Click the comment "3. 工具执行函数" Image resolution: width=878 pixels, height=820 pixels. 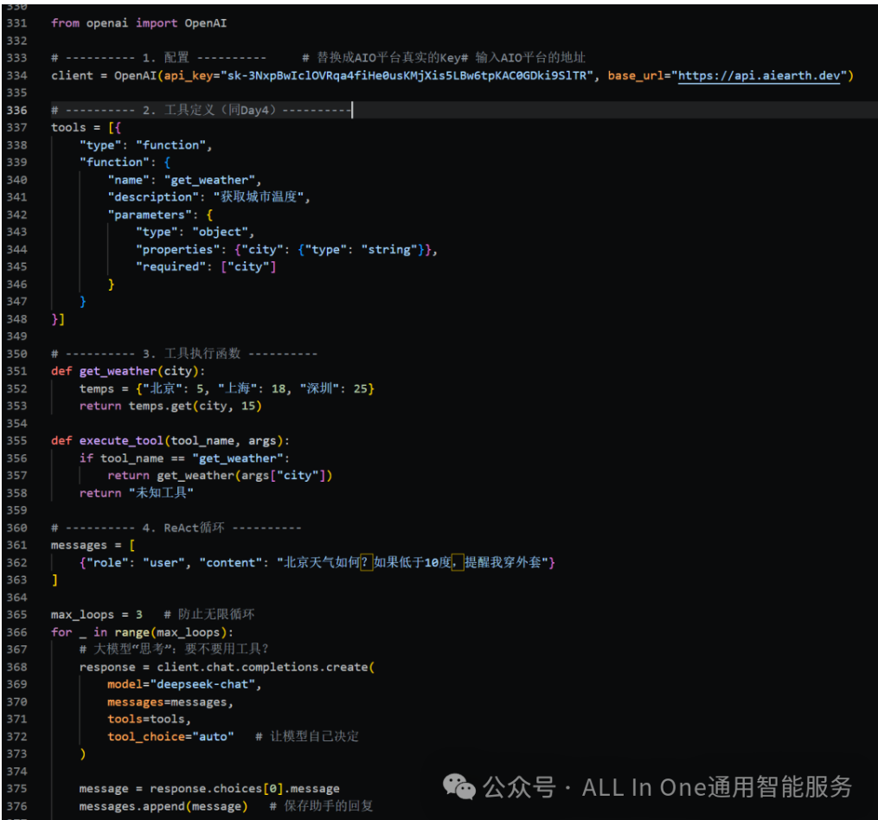191,354
